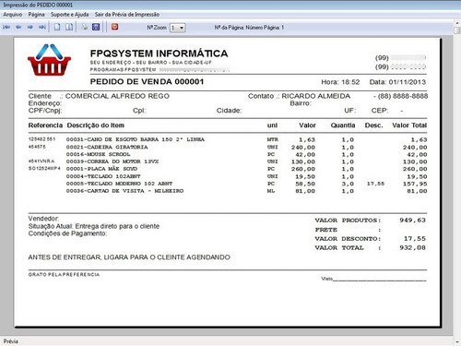This screenshot has height=346, width=461.
Task: Click reference code SO12524MP4
Action: point(44,169)
